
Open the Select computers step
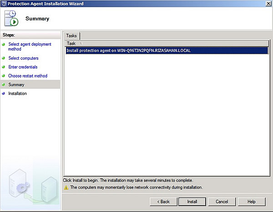click(23, 58)
